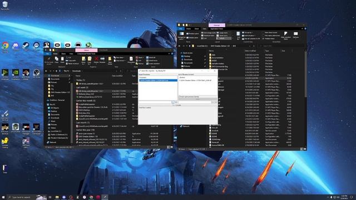The height and width of the screenshot is (200, 356).
Task: Click the Navigation pane button in BHX window
Action: pos(182,36)
